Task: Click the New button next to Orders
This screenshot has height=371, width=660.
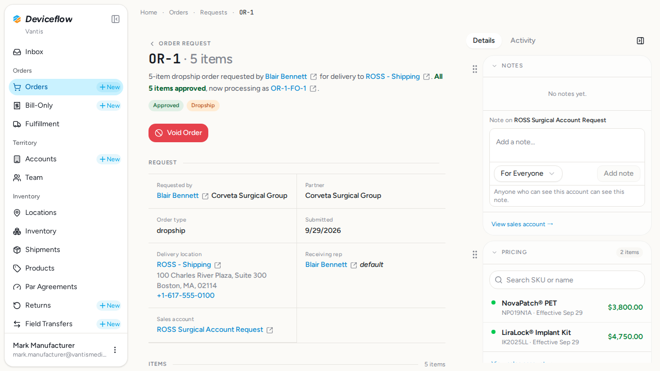Action: 109,87
